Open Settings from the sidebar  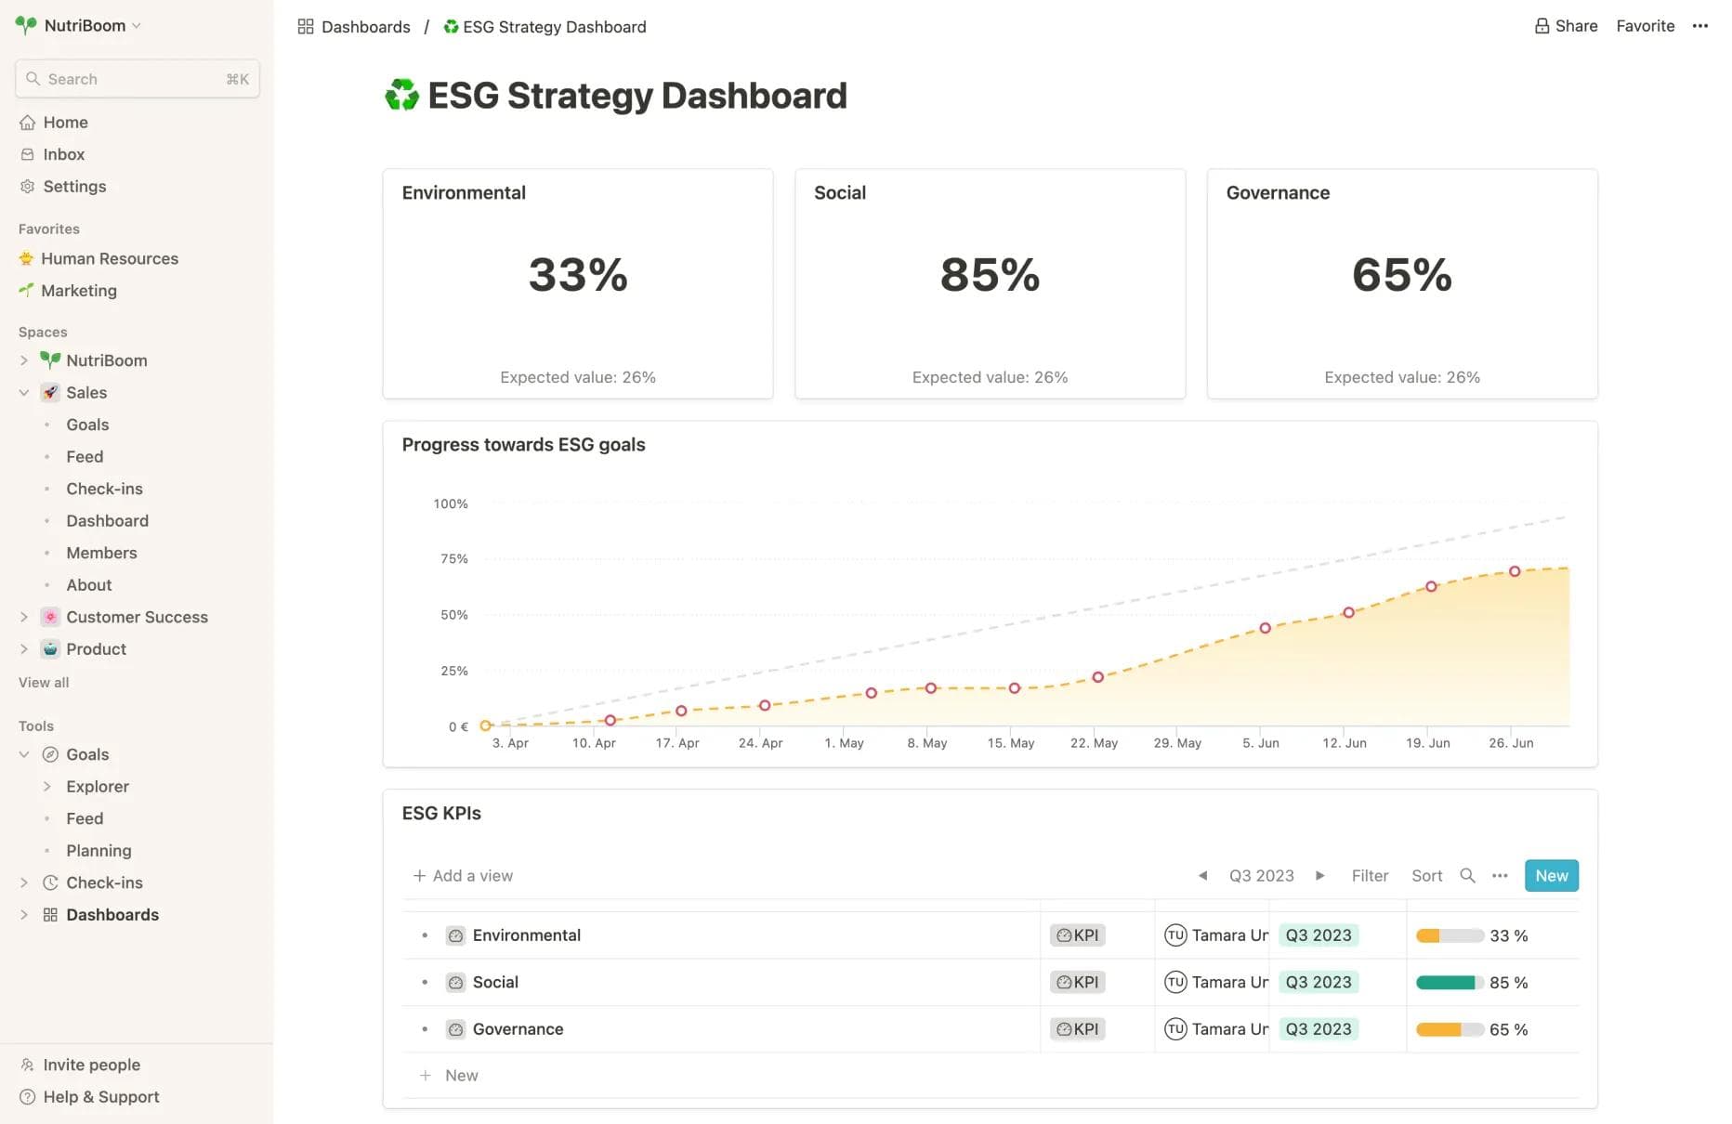click(75, 186)
